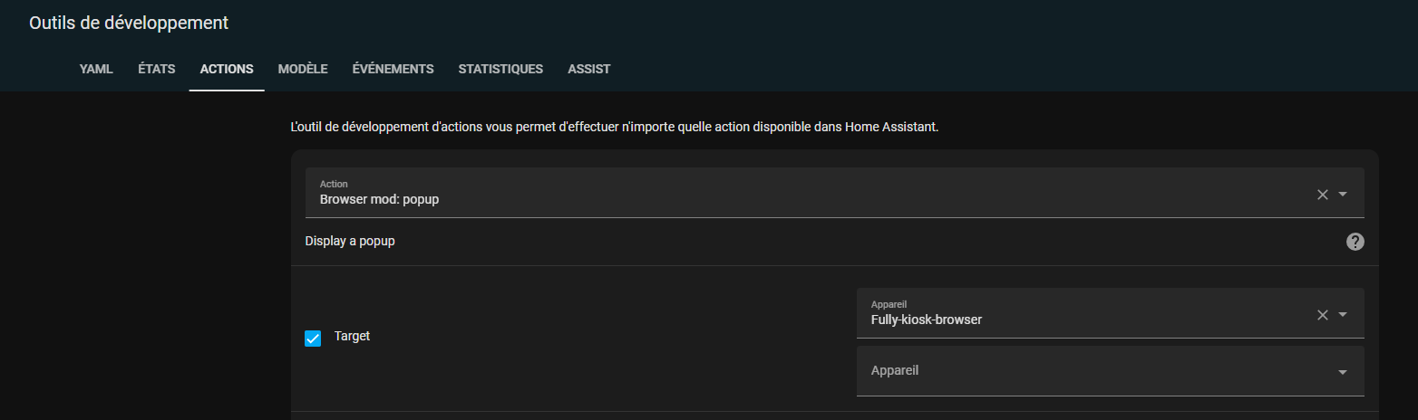Open the help icon beside Display a popup

click(x=1355, y=242)
